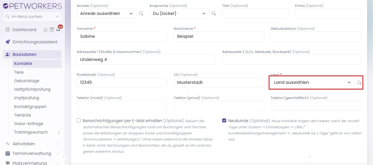The width and height of the screenshot is (373, 165).
Task: Open the cloud icon with badge 14
Action: point(58,30)
